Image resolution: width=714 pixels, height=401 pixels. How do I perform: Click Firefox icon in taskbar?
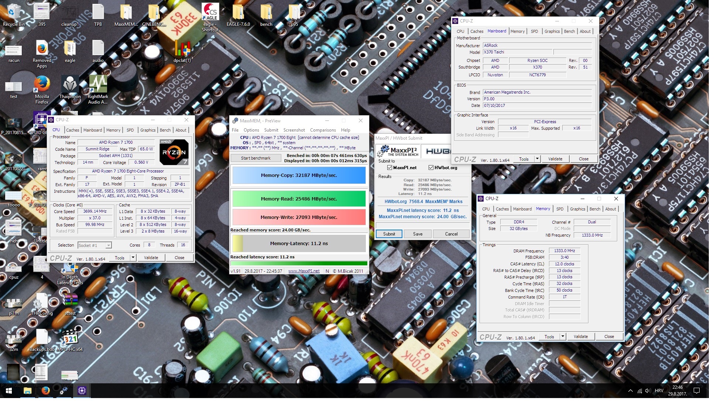click(45, 391)
